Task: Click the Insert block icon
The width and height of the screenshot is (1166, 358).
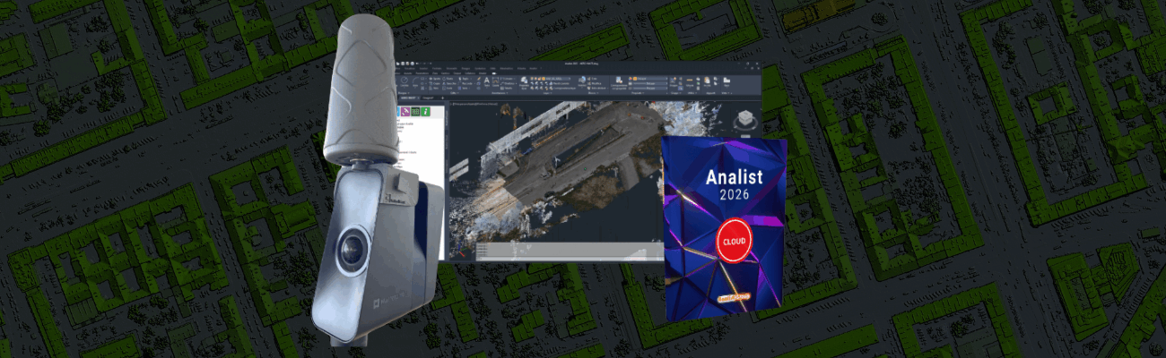Action: coord(582,80)
